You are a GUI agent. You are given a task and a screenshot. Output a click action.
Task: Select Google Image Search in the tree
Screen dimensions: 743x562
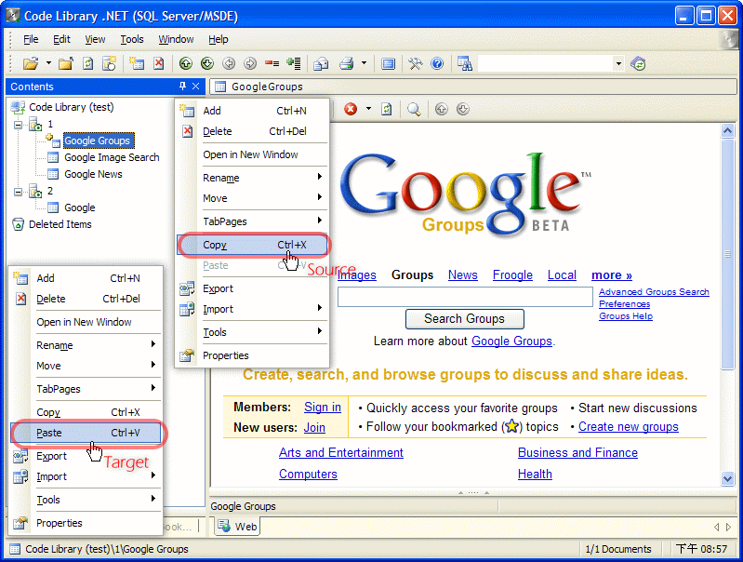(112, 157)
